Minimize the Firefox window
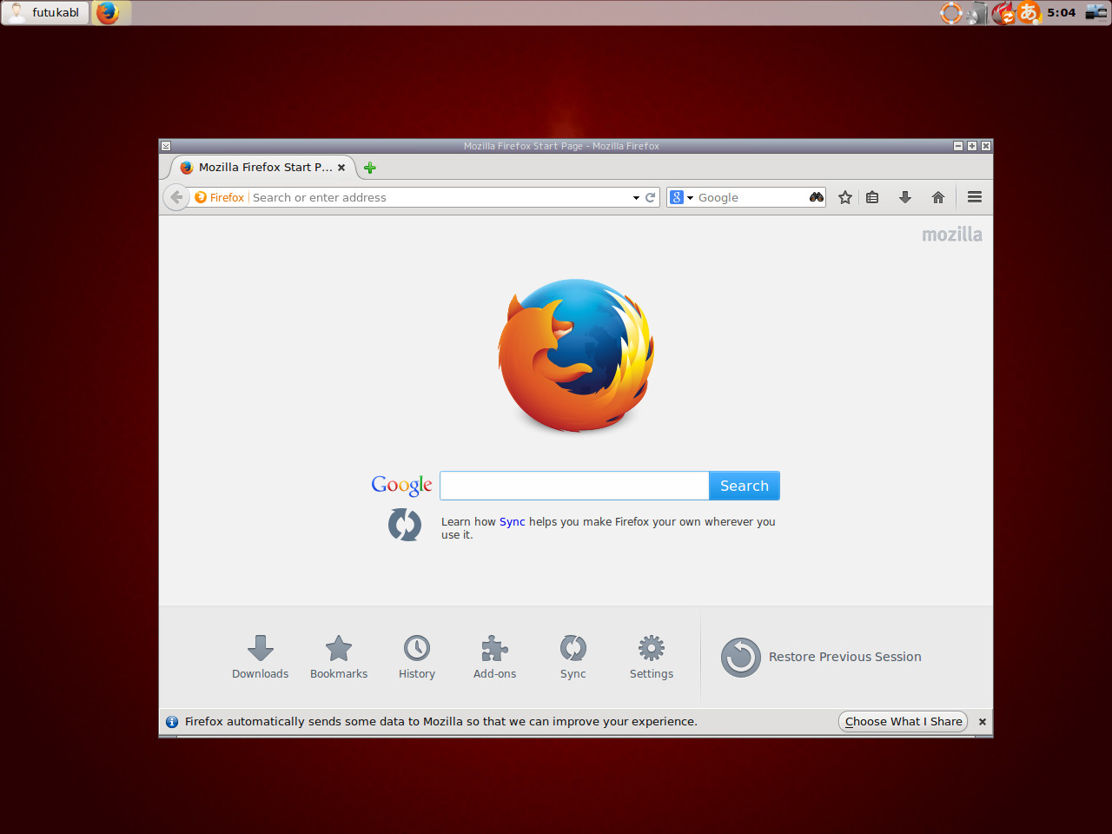The image size is (1112, 834). (x=958, y=146)
